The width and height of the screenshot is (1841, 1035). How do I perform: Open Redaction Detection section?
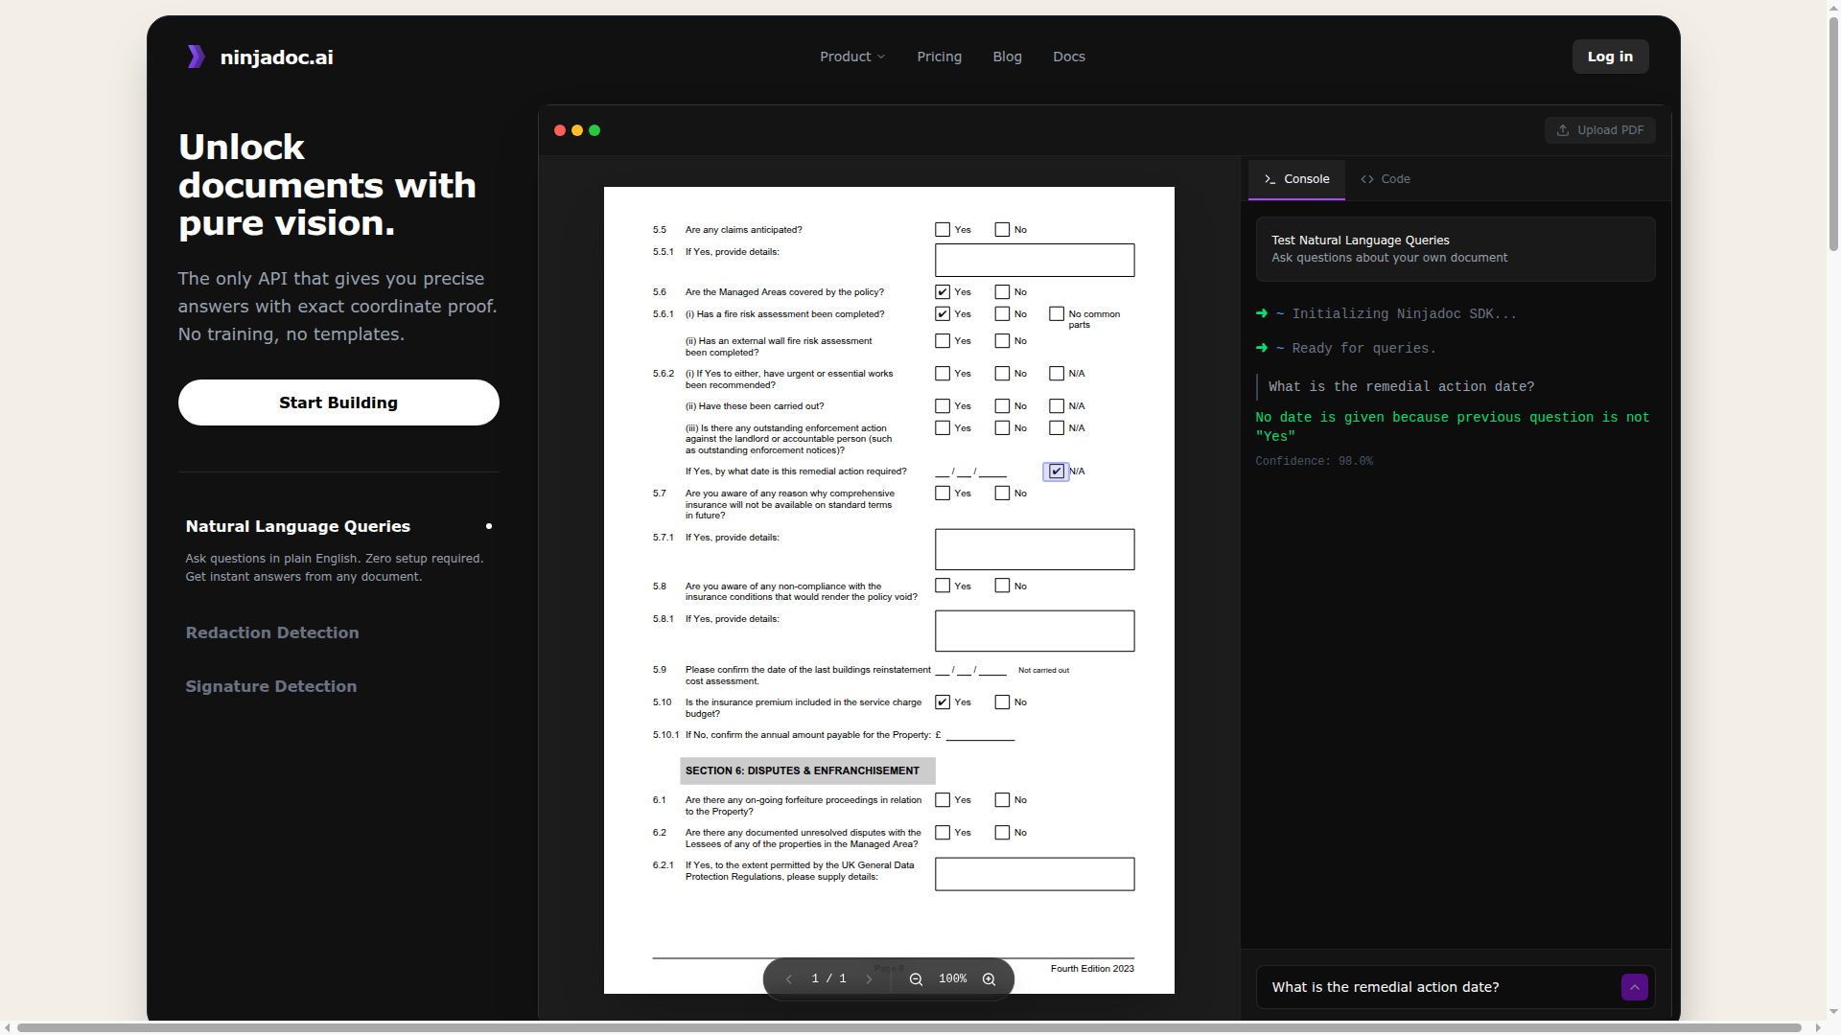tap(272, 632)
